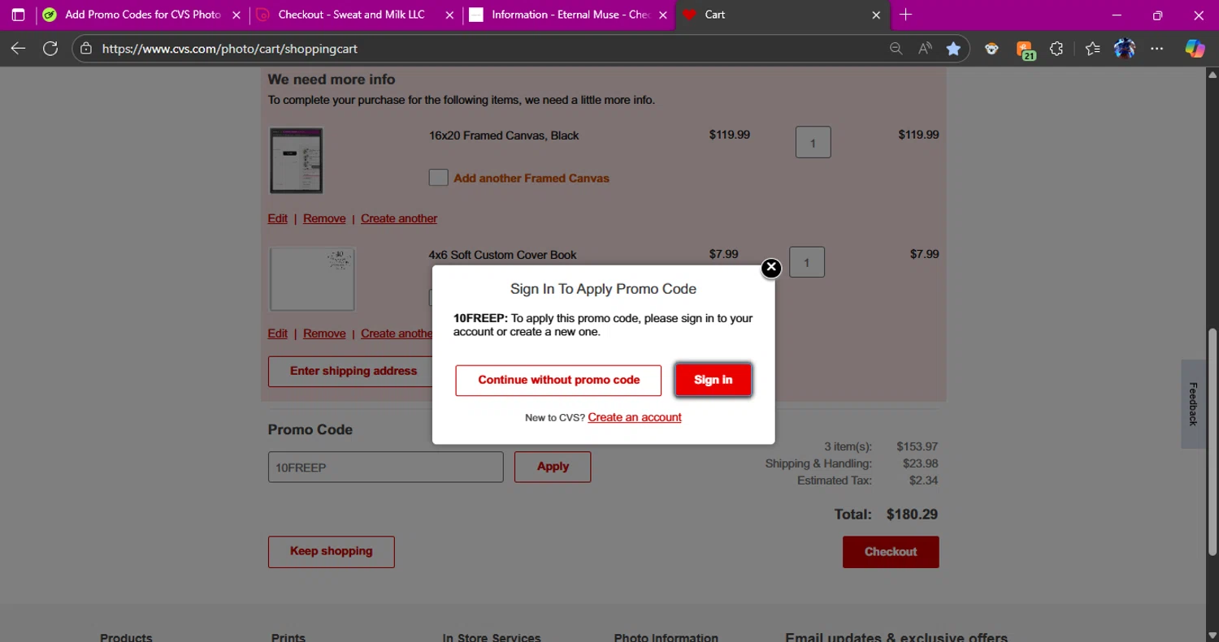Open the tab actions menu icon

click(18, 15)
